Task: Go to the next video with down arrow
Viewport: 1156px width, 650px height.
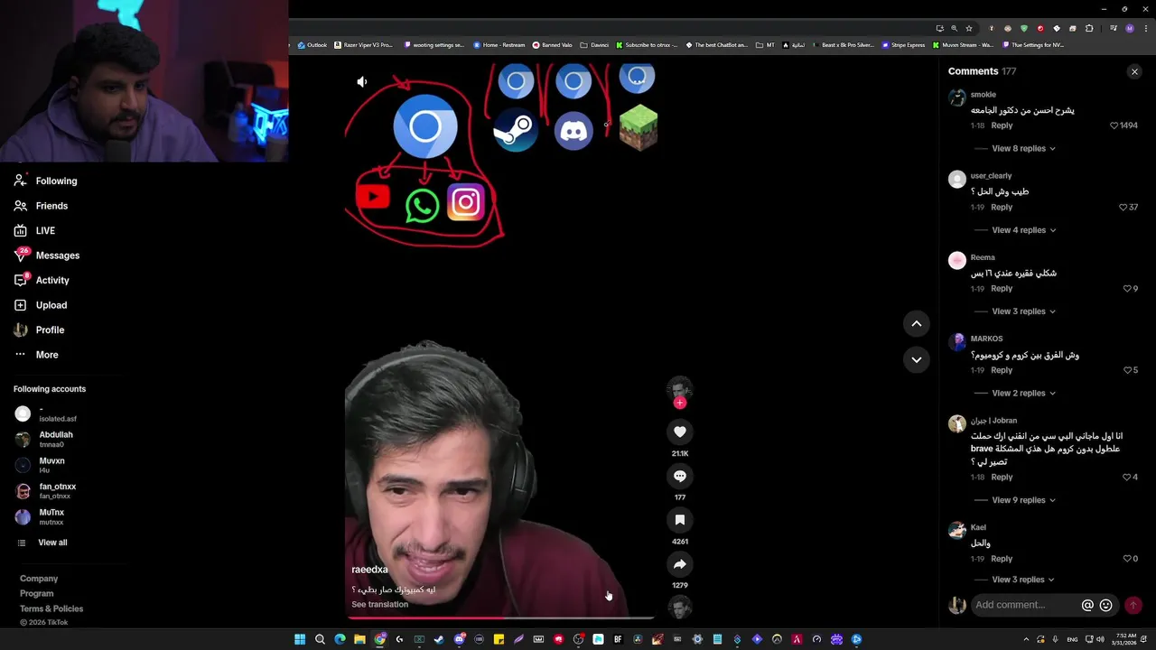Action: pyautogui.click(x=916, y=359)
